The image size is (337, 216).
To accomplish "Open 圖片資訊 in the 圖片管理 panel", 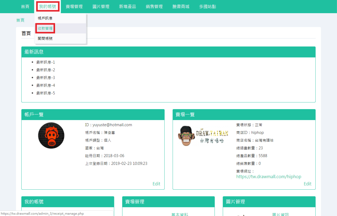I will (x=281, y=214).
